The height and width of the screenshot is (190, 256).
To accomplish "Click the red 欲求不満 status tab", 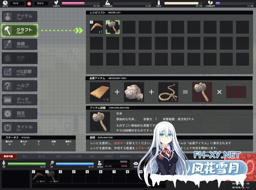I will point(8,156).
